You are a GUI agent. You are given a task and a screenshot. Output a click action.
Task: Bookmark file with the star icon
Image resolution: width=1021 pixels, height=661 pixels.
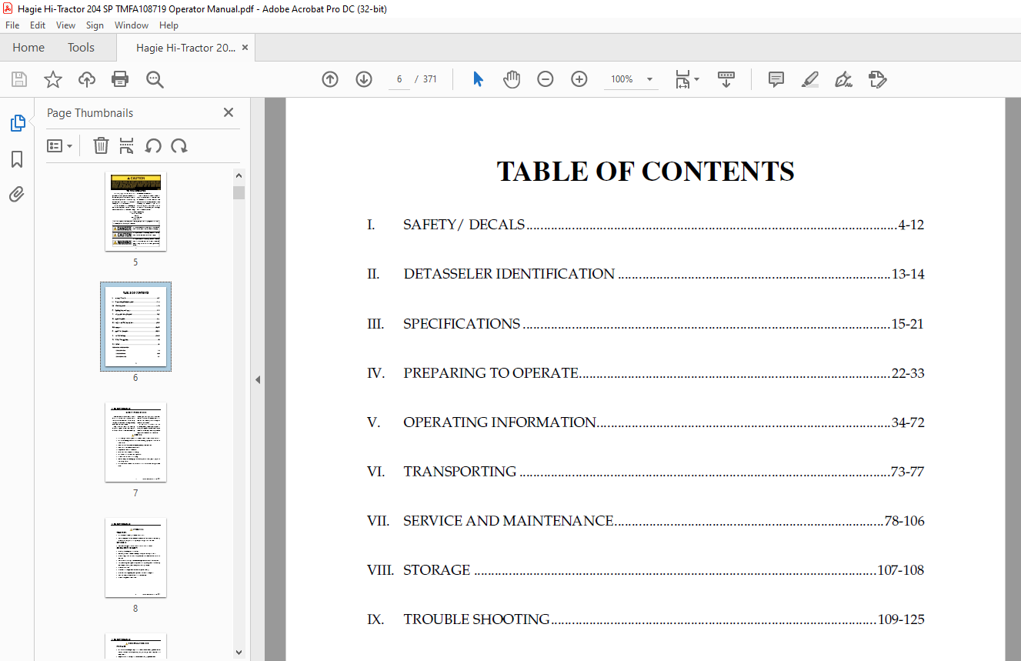point(52,79)
